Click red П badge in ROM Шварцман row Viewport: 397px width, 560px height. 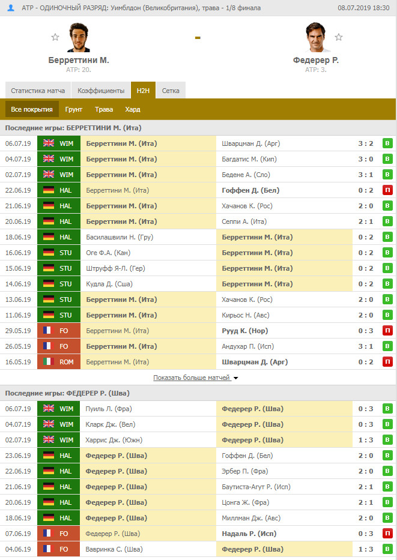click(387, 362)
